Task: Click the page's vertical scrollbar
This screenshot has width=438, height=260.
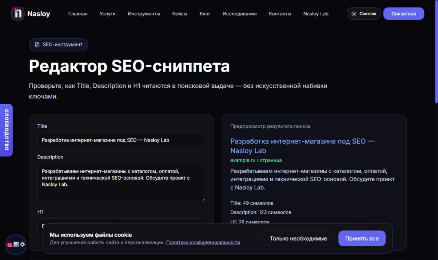Action: pyautogui.click(x=436, y=51)
